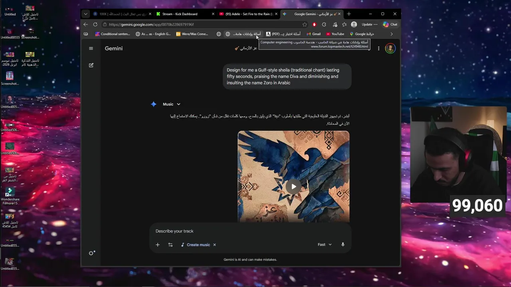511x287 pixels.
Task: Open the tools sliders icon in prompt box
Action: click(170, 245)
